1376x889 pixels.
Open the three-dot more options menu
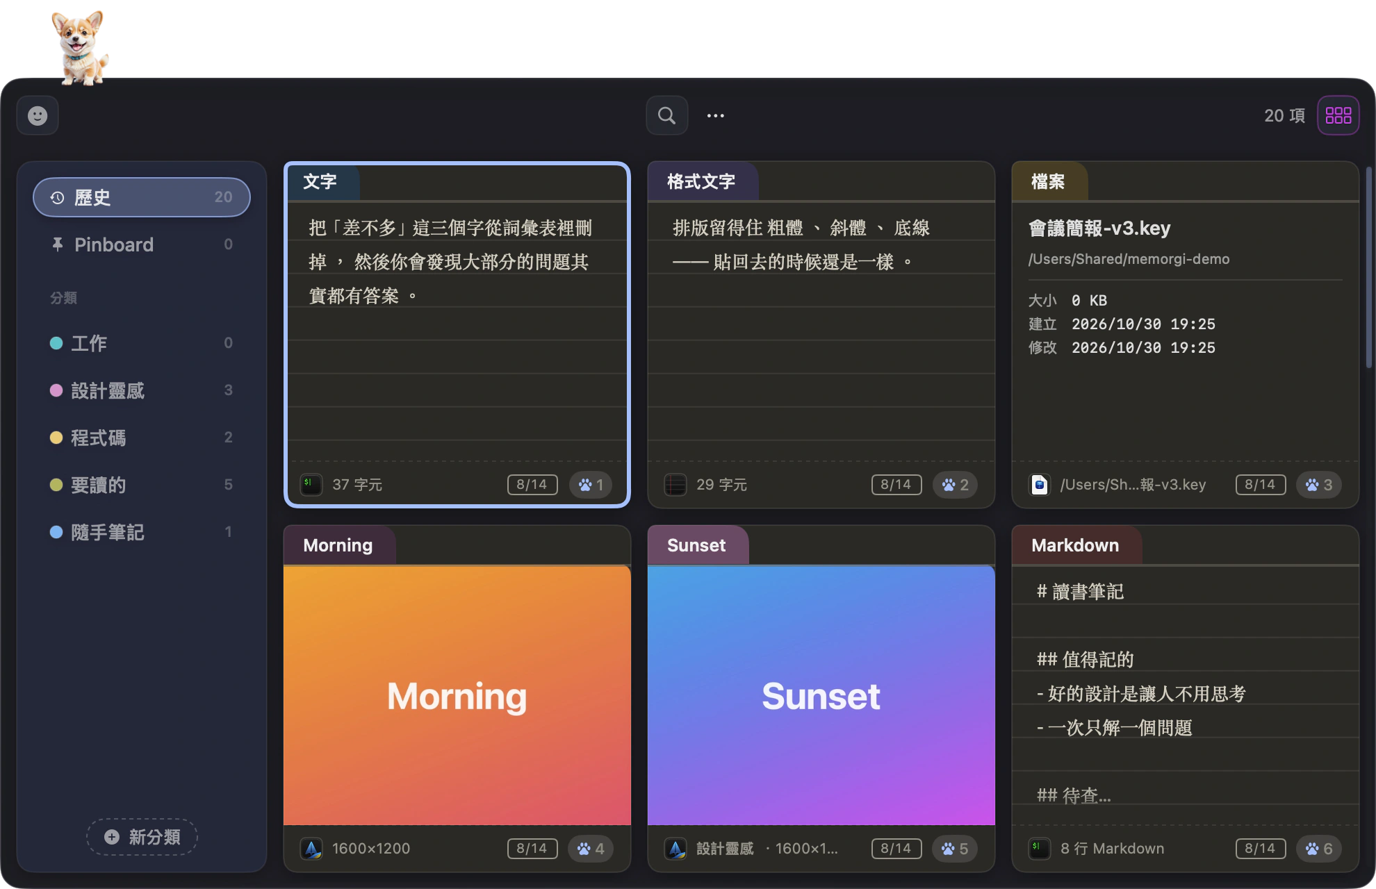(715, 115)
